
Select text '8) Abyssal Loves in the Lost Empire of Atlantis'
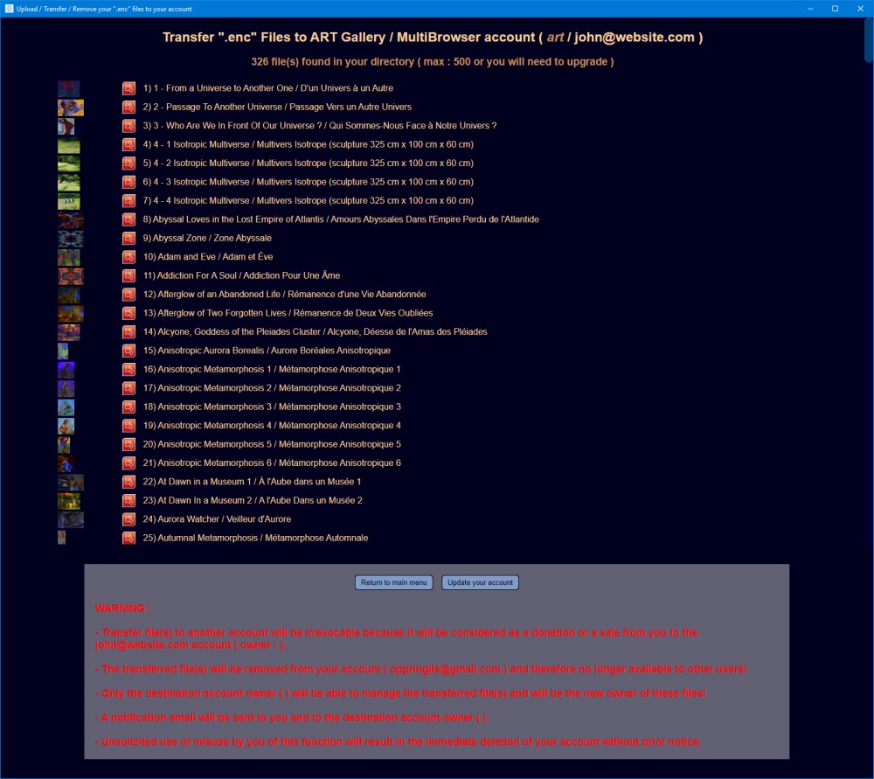click(x=233, y=219)
